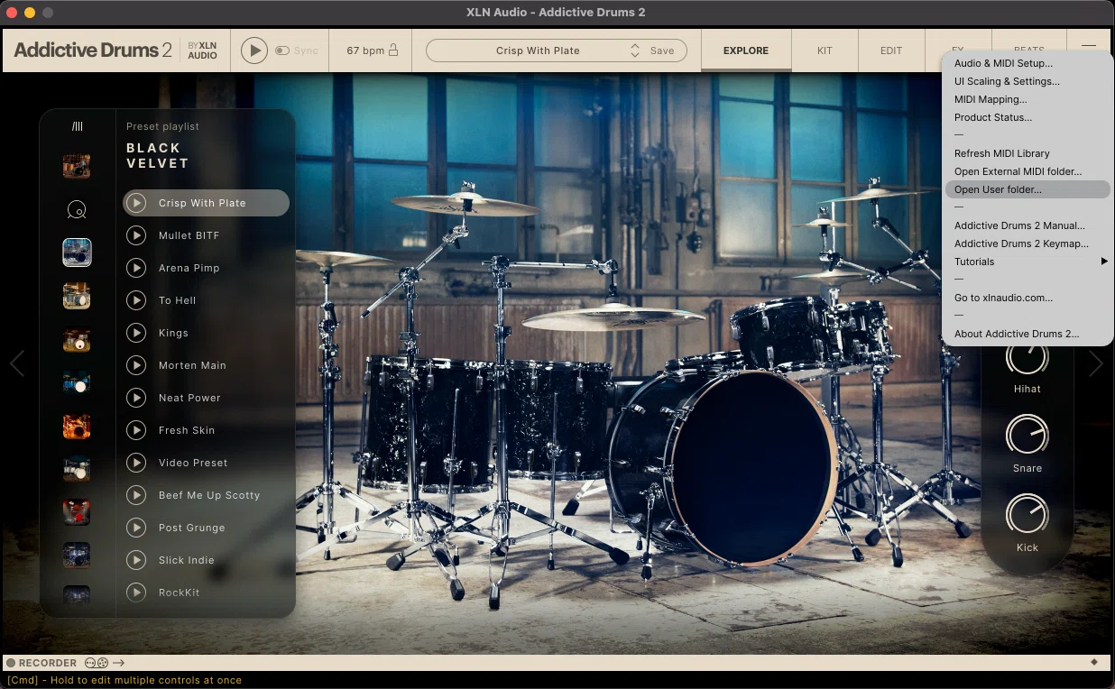1115x689 pixels.
Task: Open About Addictive Drums 2
Action: 1027,334
